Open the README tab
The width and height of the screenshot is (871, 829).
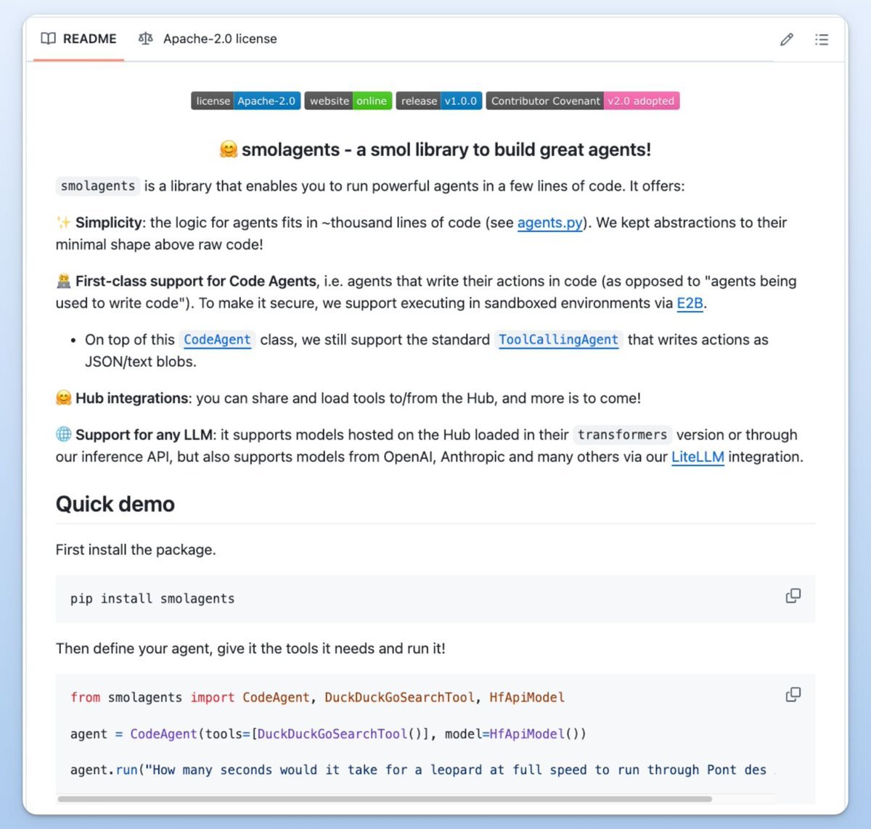click(78, 39)
